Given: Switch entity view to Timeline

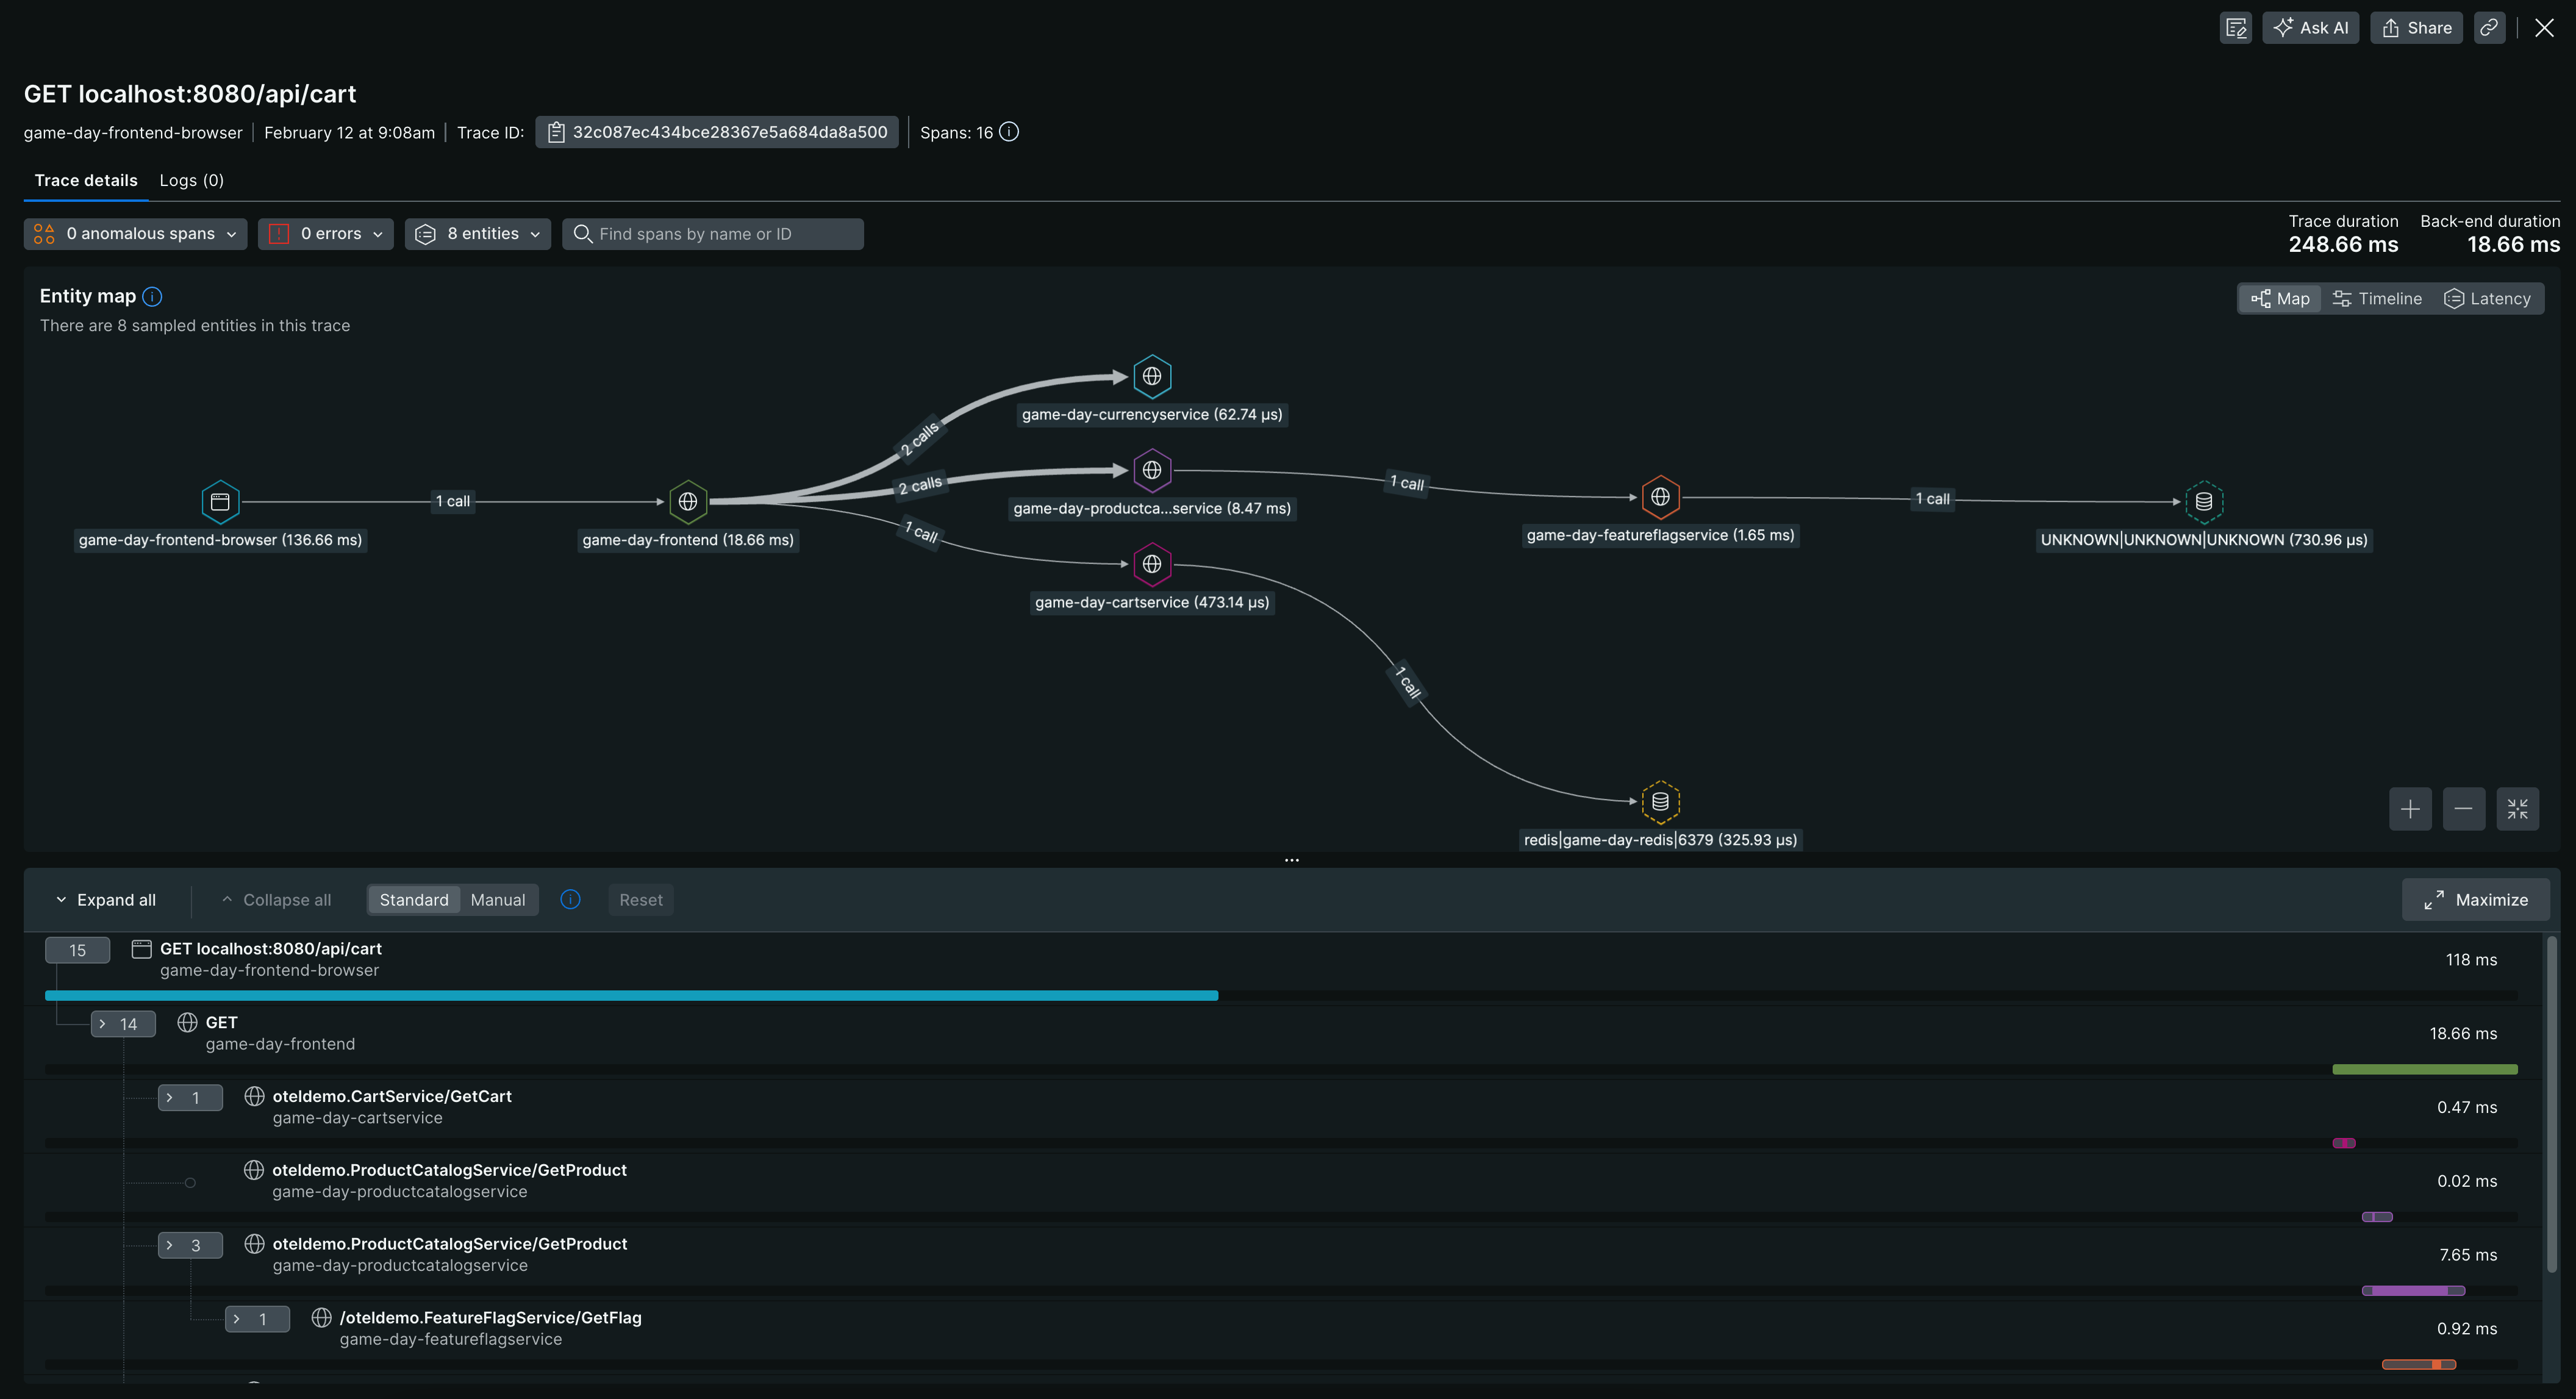Looking at the screenshot, I should click(2377, 298).
